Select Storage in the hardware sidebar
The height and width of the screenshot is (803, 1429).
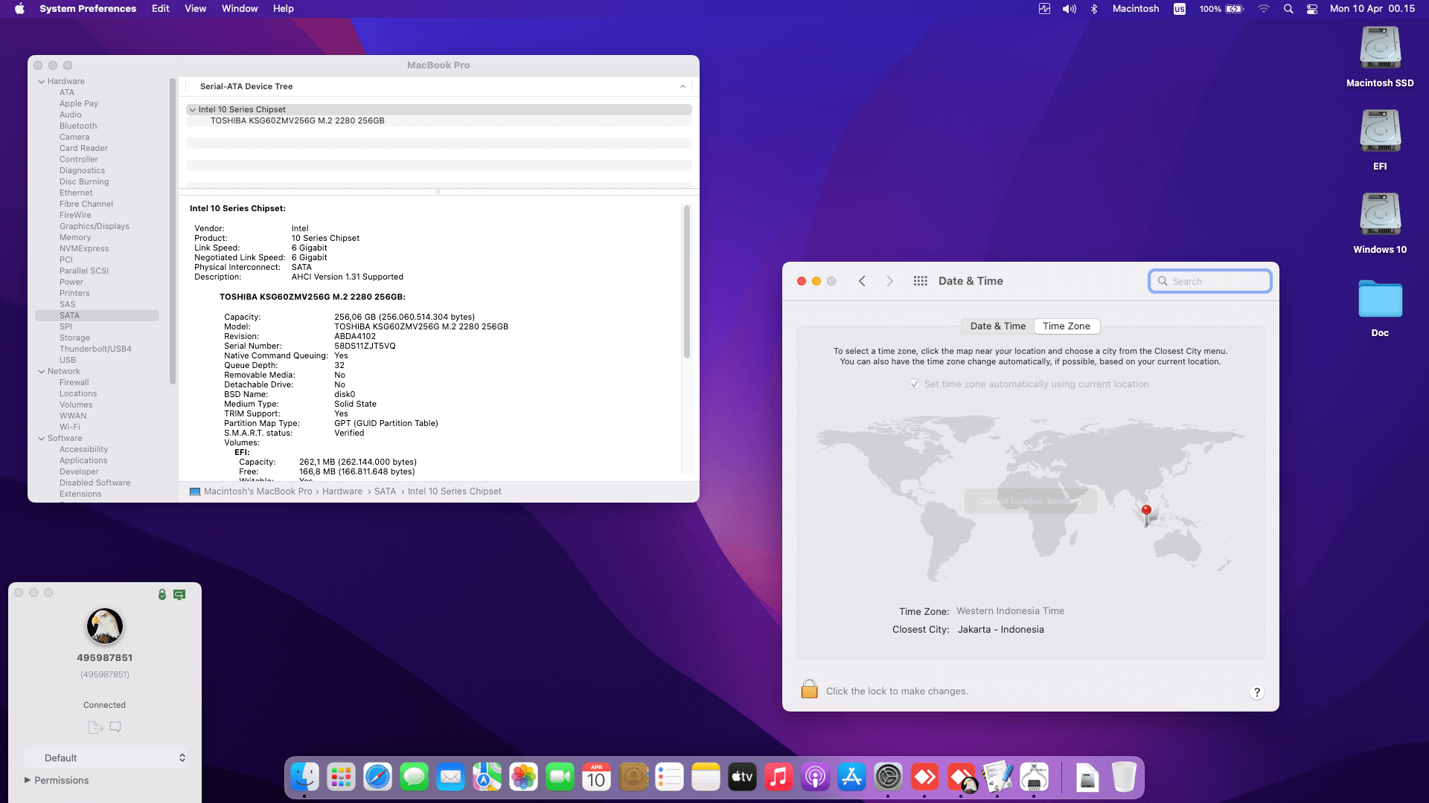point(74,338)
